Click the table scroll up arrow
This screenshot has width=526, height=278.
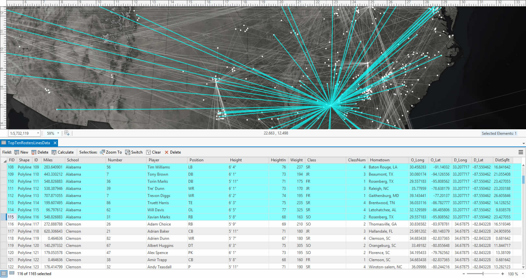523,166
